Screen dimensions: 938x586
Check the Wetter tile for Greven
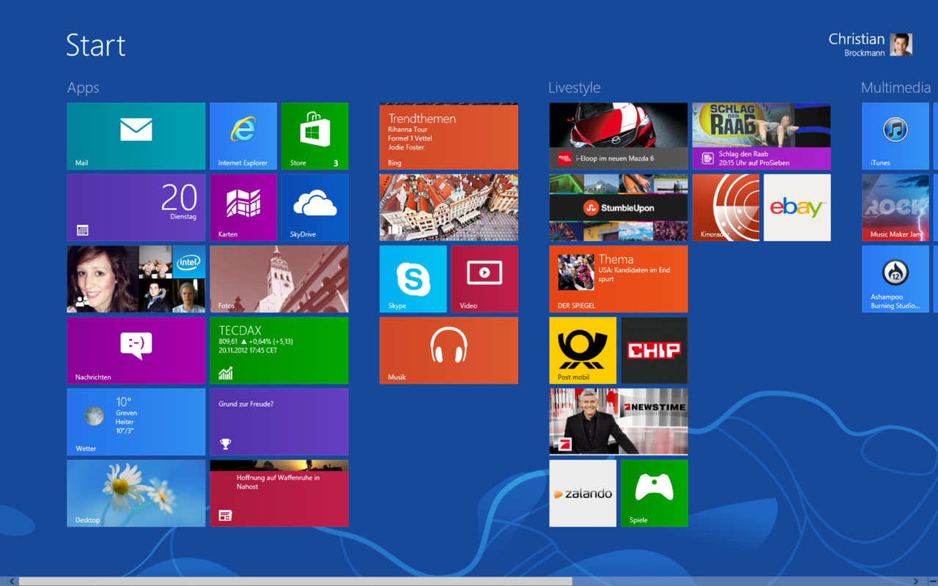[x=136, y=421]
